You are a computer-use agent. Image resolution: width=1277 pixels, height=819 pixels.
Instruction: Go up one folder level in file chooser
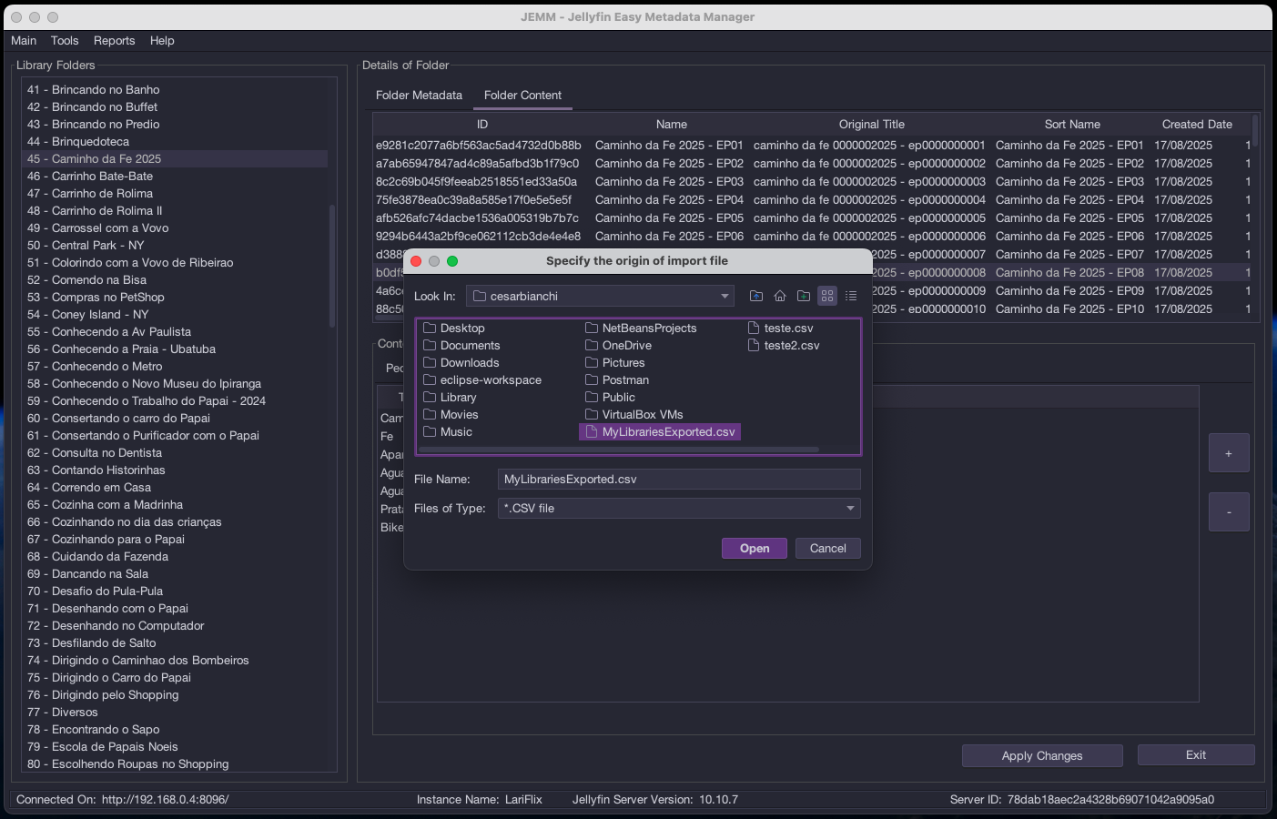(x=756, y=296)
